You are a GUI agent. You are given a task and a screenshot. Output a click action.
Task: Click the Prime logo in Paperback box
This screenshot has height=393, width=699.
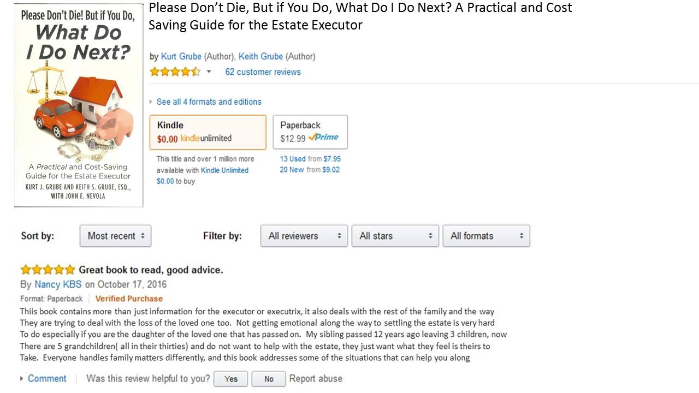click(323, 138)
